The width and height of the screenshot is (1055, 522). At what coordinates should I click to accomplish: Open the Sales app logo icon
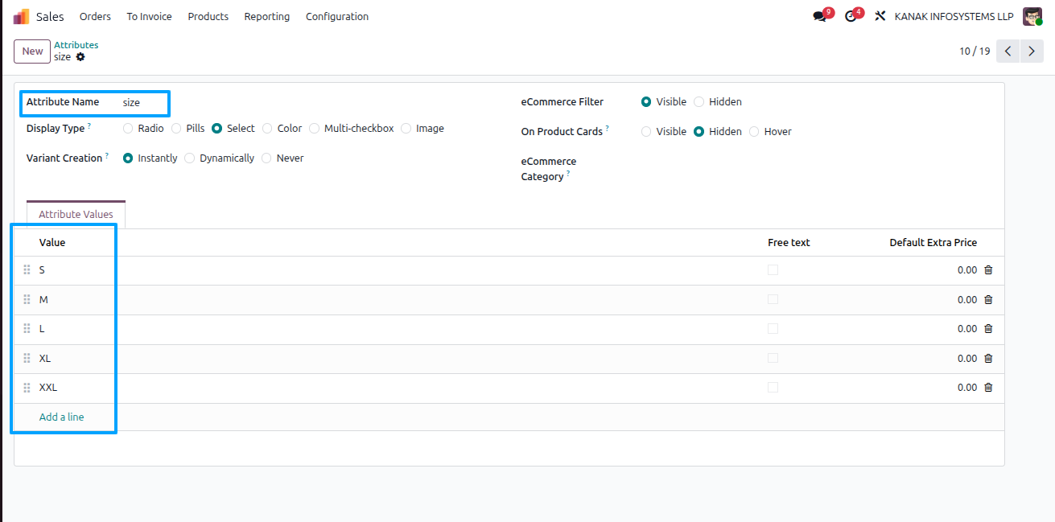coord(21,16)
